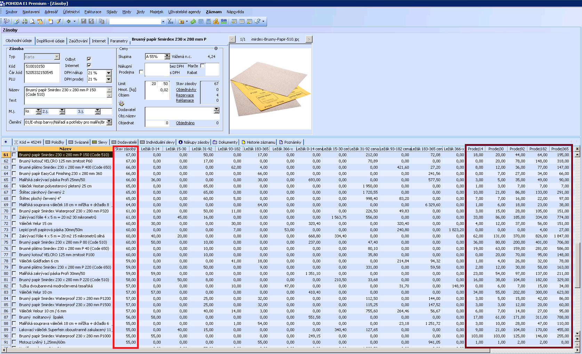The image size is (582, 354).
Task: Open the DPH prodej dropdown
Action: coord(109,79)
